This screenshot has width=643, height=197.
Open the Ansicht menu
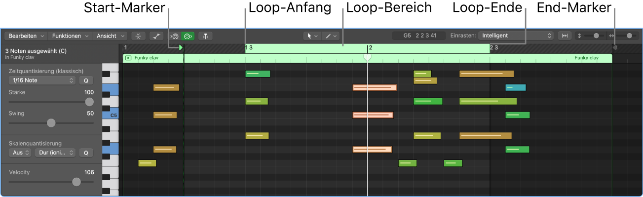pos(110,36)
